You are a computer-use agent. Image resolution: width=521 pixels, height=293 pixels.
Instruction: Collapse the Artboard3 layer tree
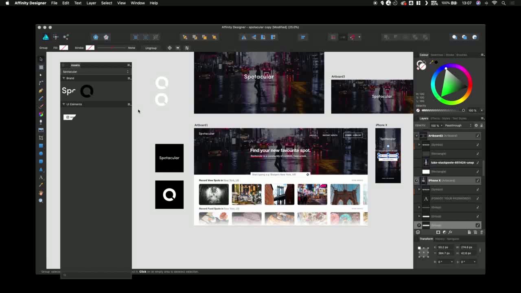pos(416,136)
